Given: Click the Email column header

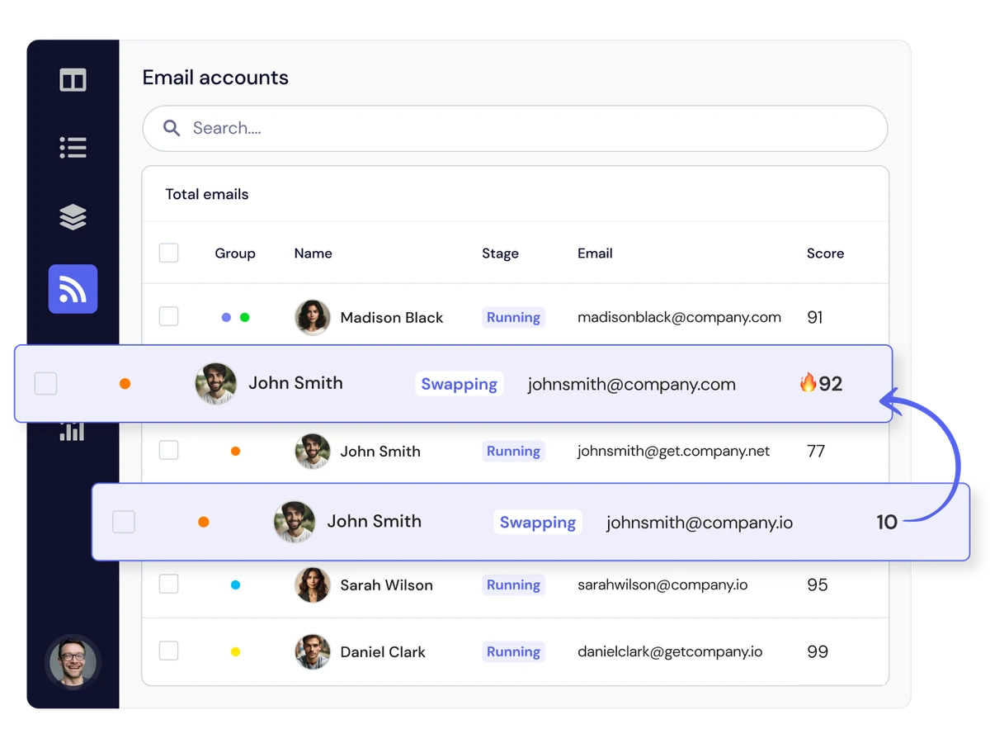Looking at the screenshot, I should (x=595, y=253).
